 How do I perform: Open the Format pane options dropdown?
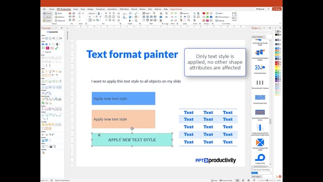(56, 28)
